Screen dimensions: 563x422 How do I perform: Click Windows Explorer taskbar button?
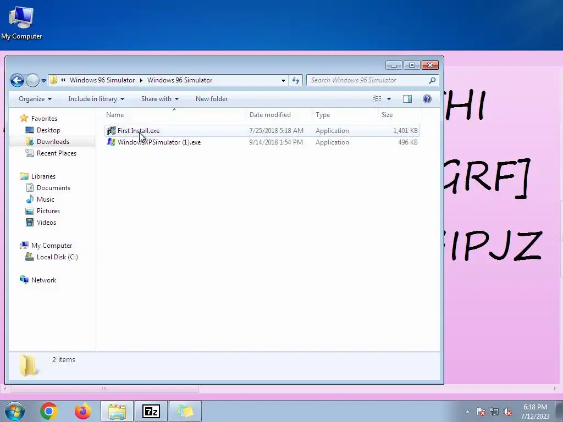point(117,411)
